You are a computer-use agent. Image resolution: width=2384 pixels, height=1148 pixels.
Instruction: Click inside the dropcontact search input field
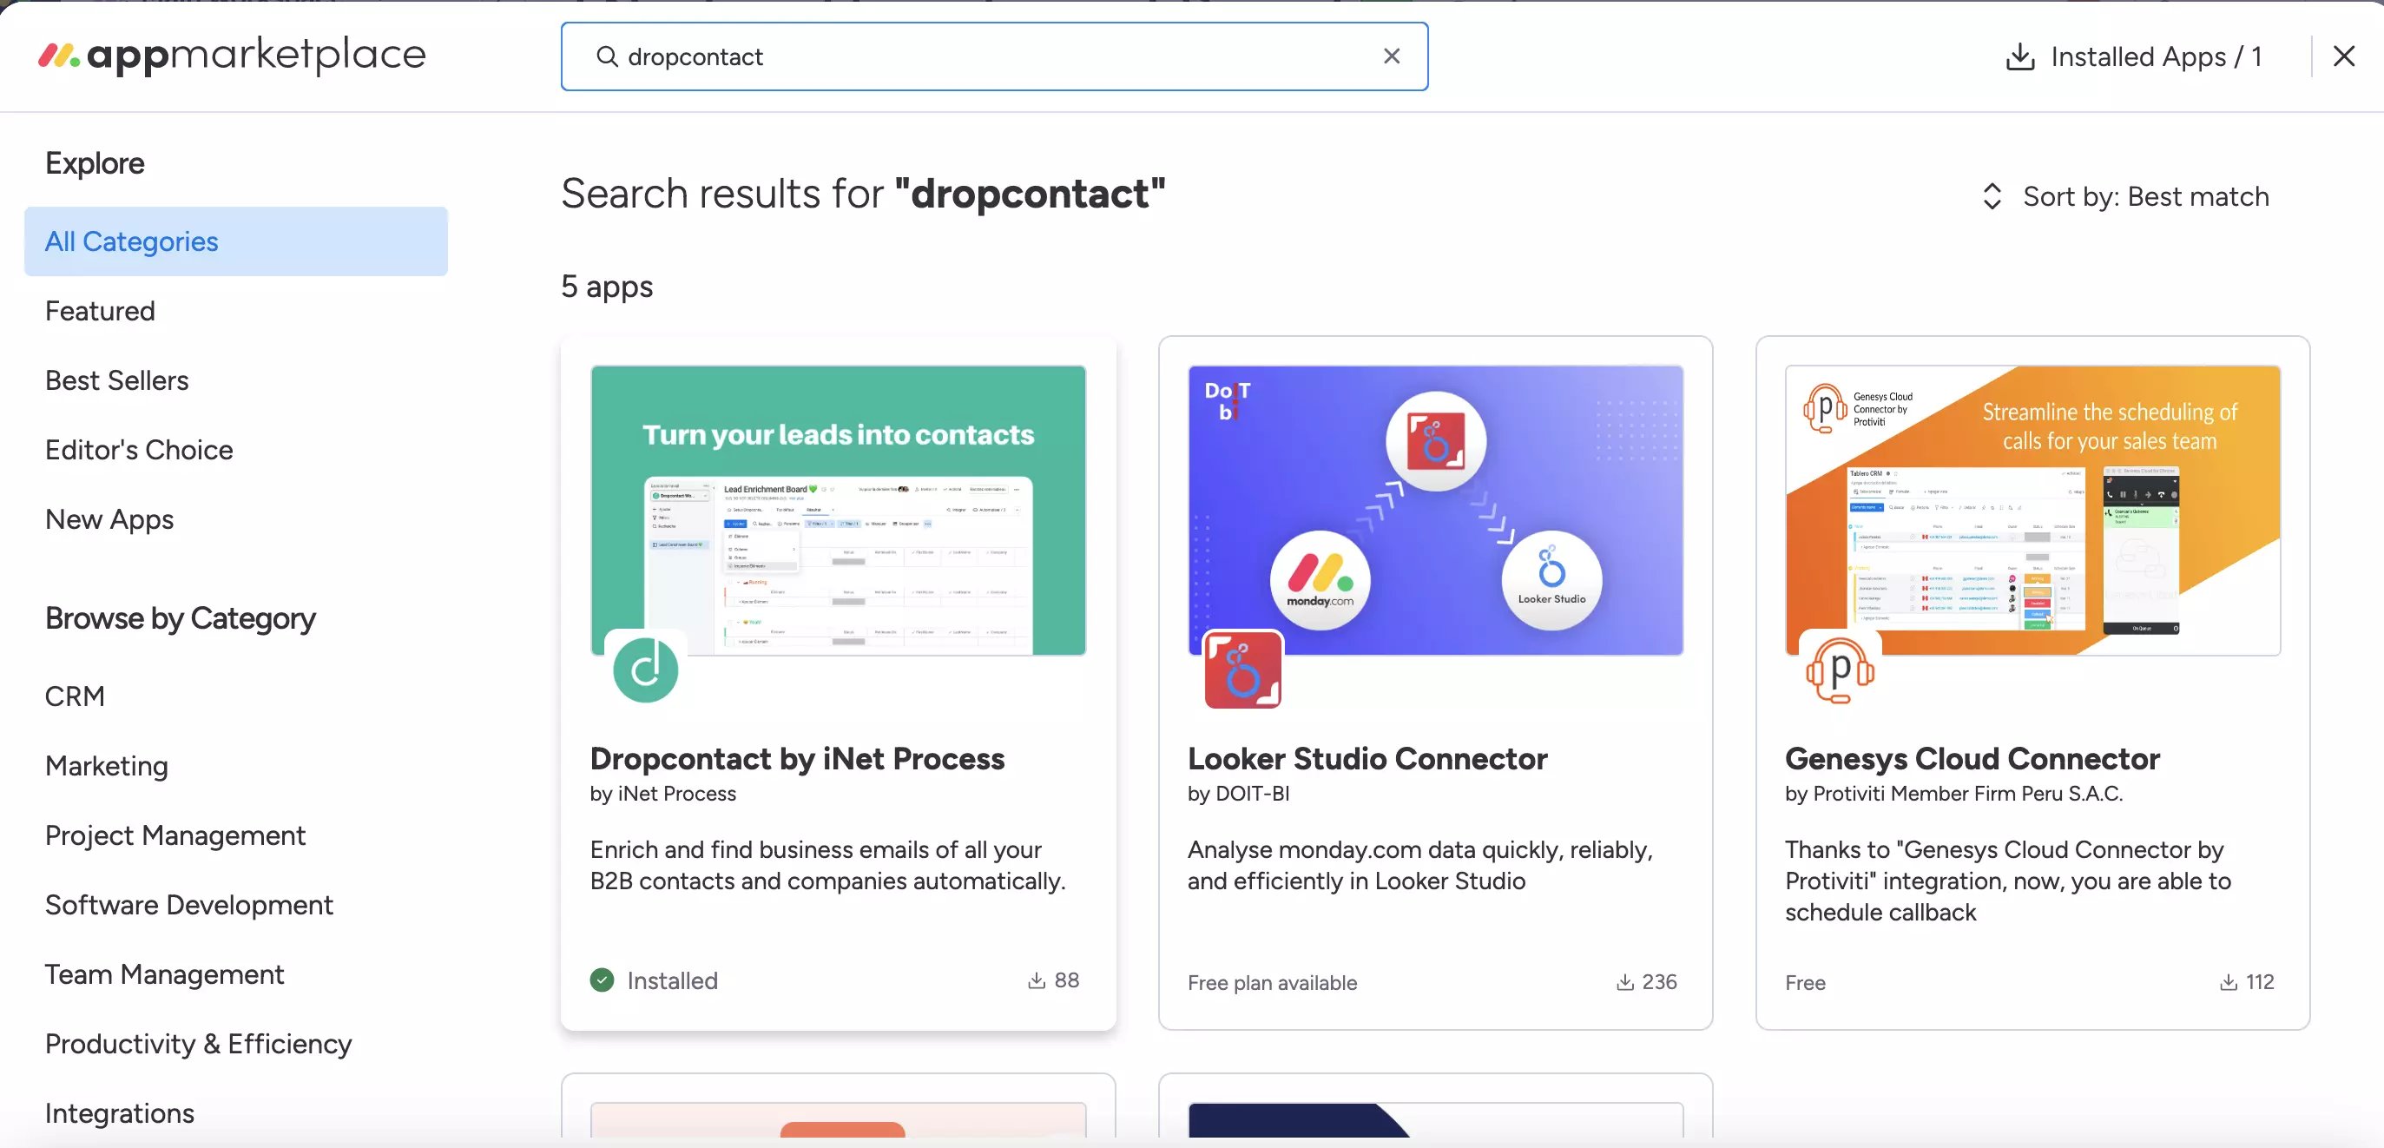pos(993,56)
